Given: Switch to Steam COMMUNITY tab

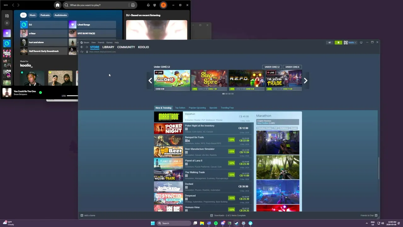Looking at the screenshot, I should click(x=126, y=47).
